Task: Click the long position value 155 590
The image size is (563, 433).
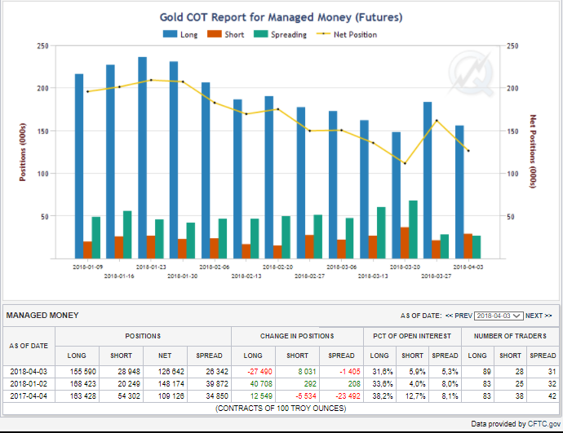Action: [83, 372]
